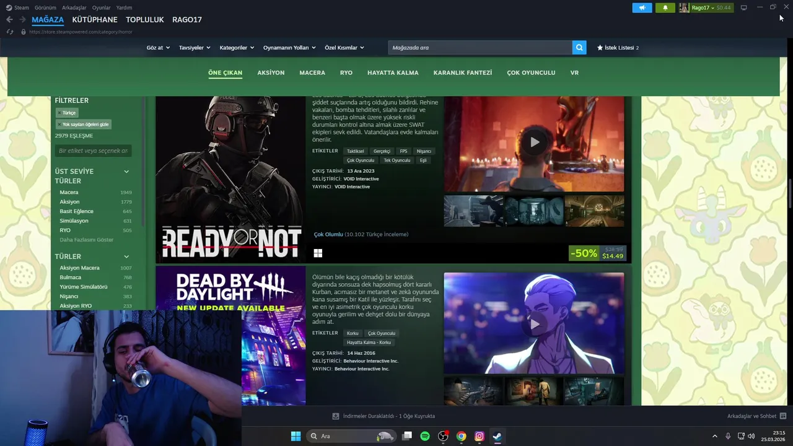Click the tag filter search box
Image resolution: width=793 pixels, height=446 pixels.
coord(93,151)
